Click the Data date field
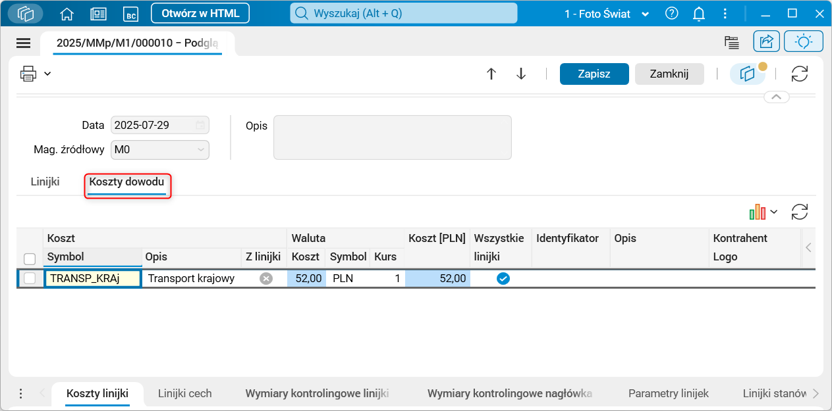The width and height of the screenshot is (832, 411). coord(160,125)
